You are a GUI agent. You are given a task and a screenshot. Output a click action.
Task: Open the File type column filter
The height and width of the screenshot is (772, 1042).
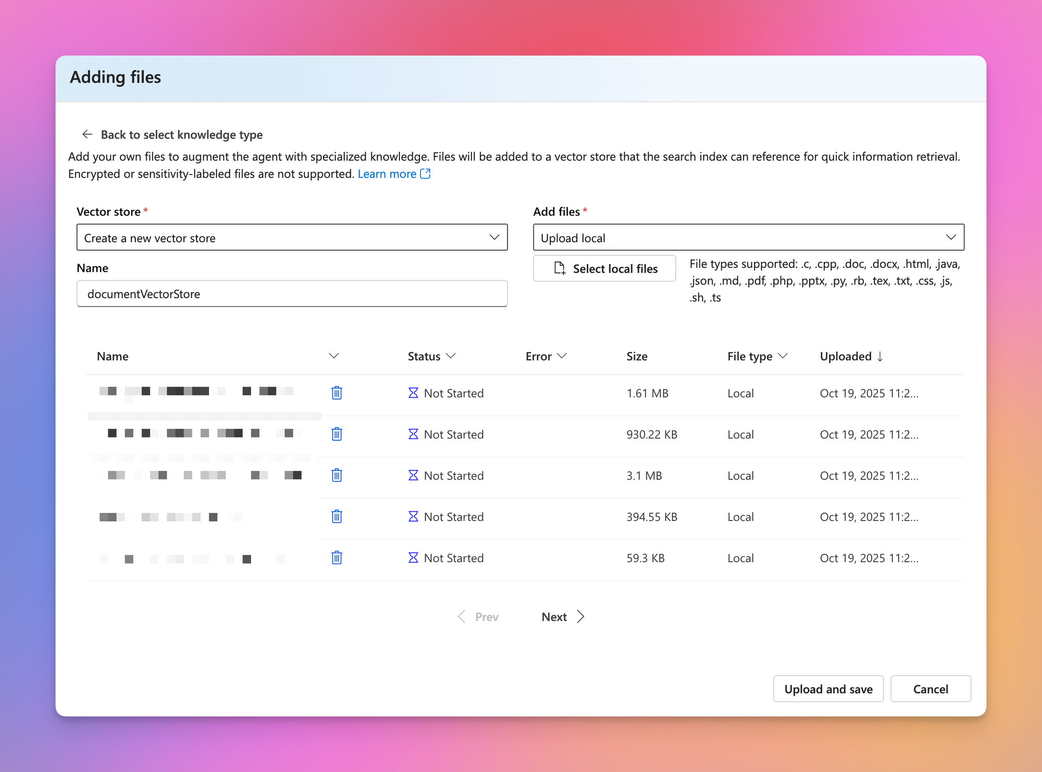(783, 356)
